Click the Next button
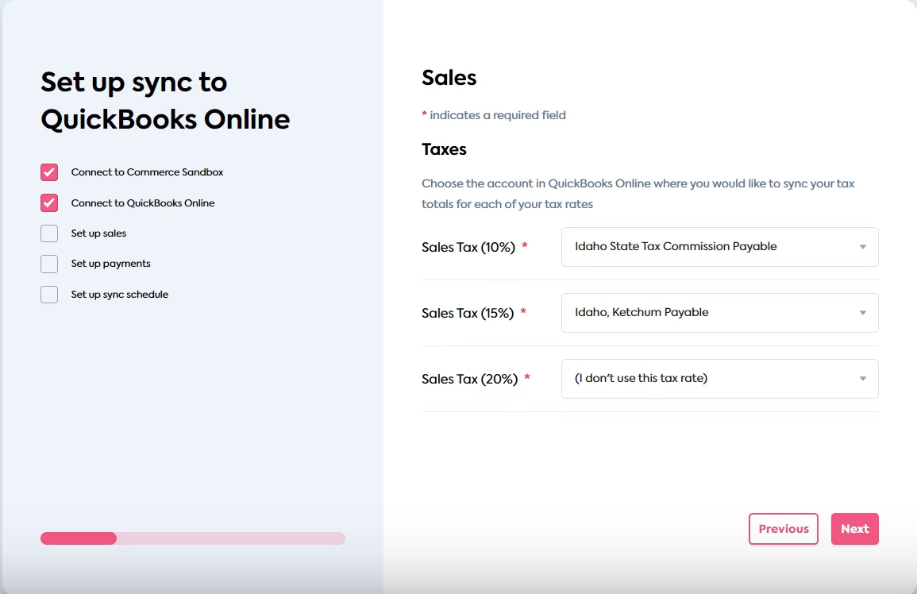917x594 pixels. [854, 528]
